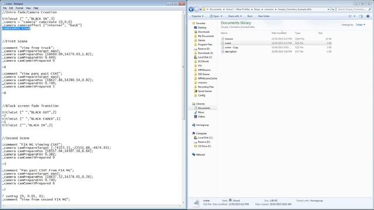374x210 pixels.
Task: Click in the Explorer search field
Action: coord(352,9)
